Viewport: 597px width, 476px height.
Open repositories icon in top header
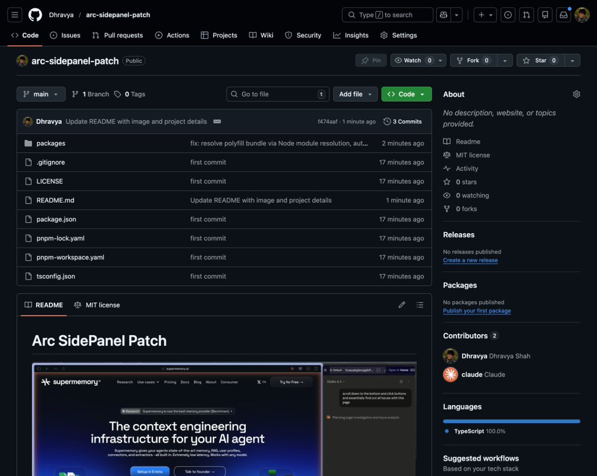pos(545,15)
